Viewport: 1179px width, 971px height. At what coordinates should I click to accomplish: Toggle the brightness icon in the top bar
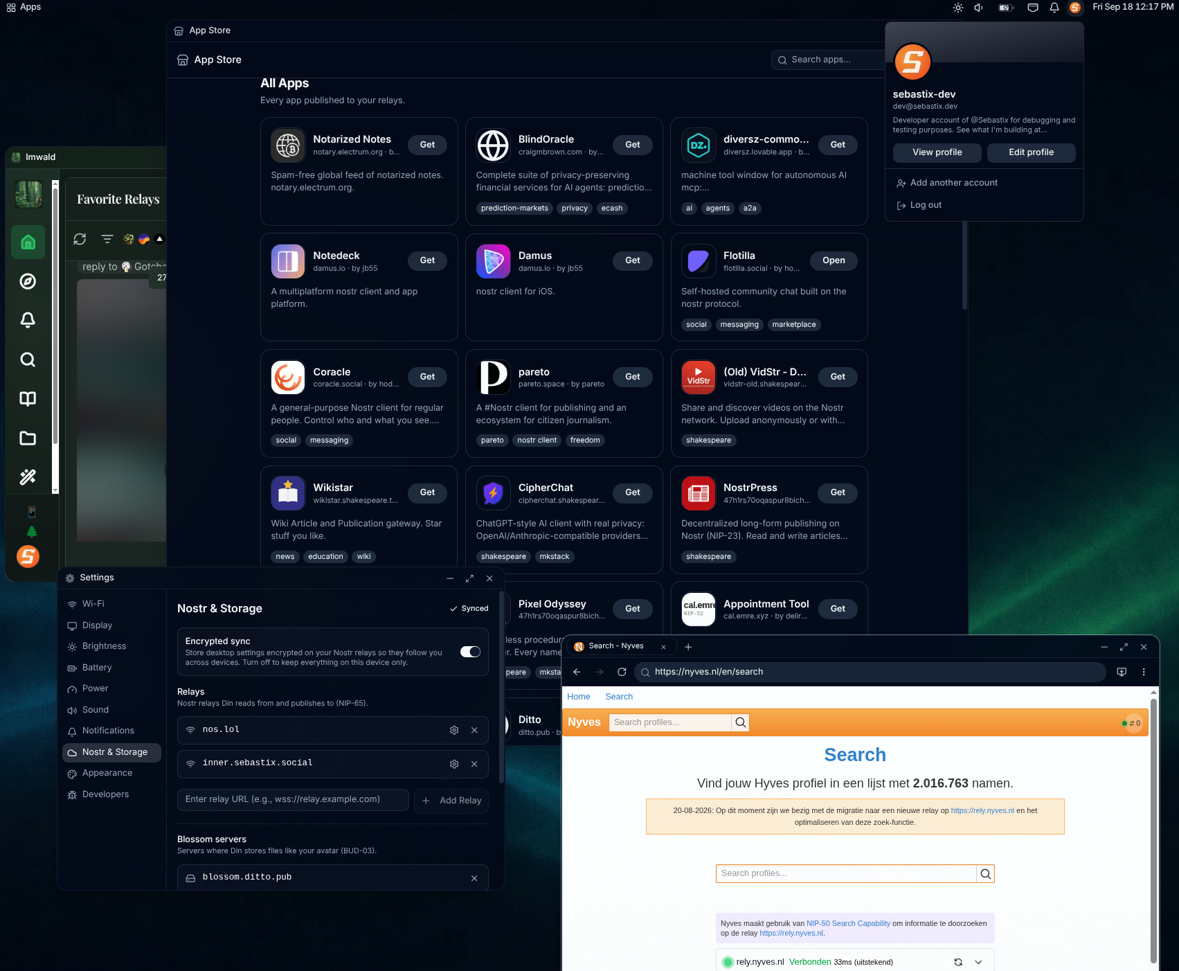pos(958,8)
